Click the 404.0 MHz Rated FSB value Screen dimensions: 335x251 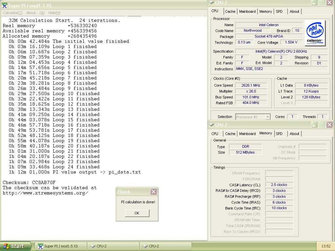point(251,103)
